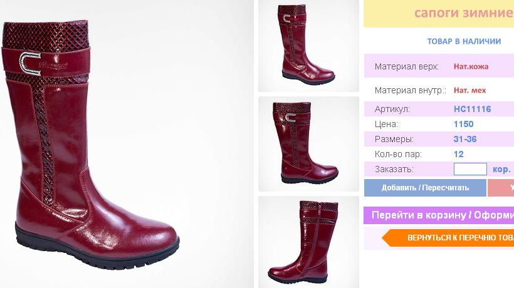The height and width of the screenshot is (288, 514).
Task: Open the middle boot thumbnail
Action: [x=308, y=144]
